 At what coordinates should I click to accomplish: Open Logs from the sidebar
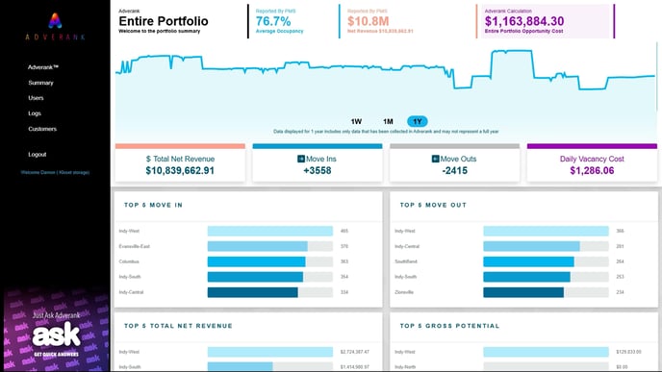[35, 113]
